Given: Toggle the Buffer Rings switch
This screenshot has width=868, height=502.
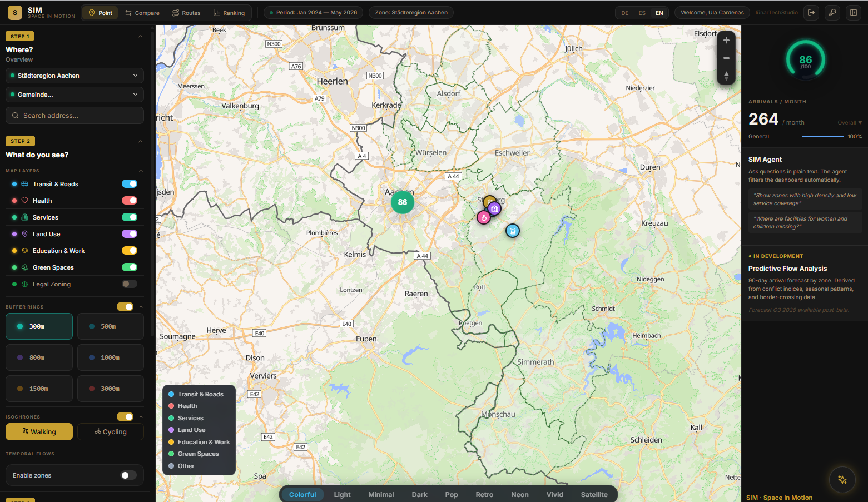Looking at the screenshot, I should (x=125, y=307).
